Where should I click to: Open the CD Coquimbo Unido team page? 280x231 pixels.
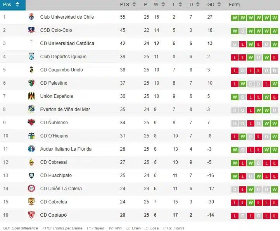(x=61, y=70)
